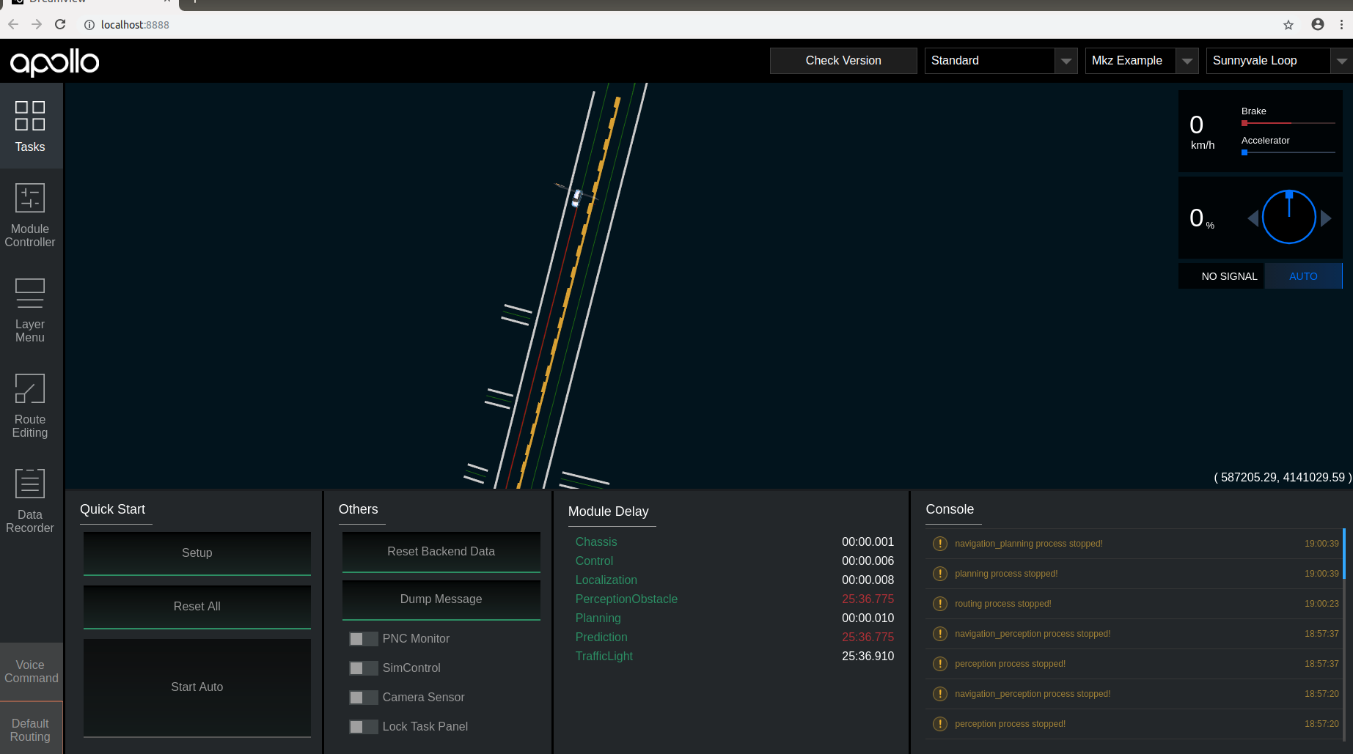Click the steering wheel dial
Viewport: 1353px width, 754px height.
point(1289,217)
